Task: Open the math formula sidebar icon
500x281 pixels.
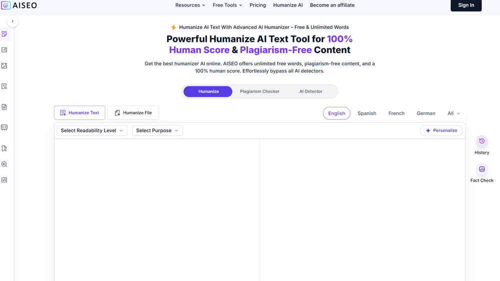Action: point(4,180)
